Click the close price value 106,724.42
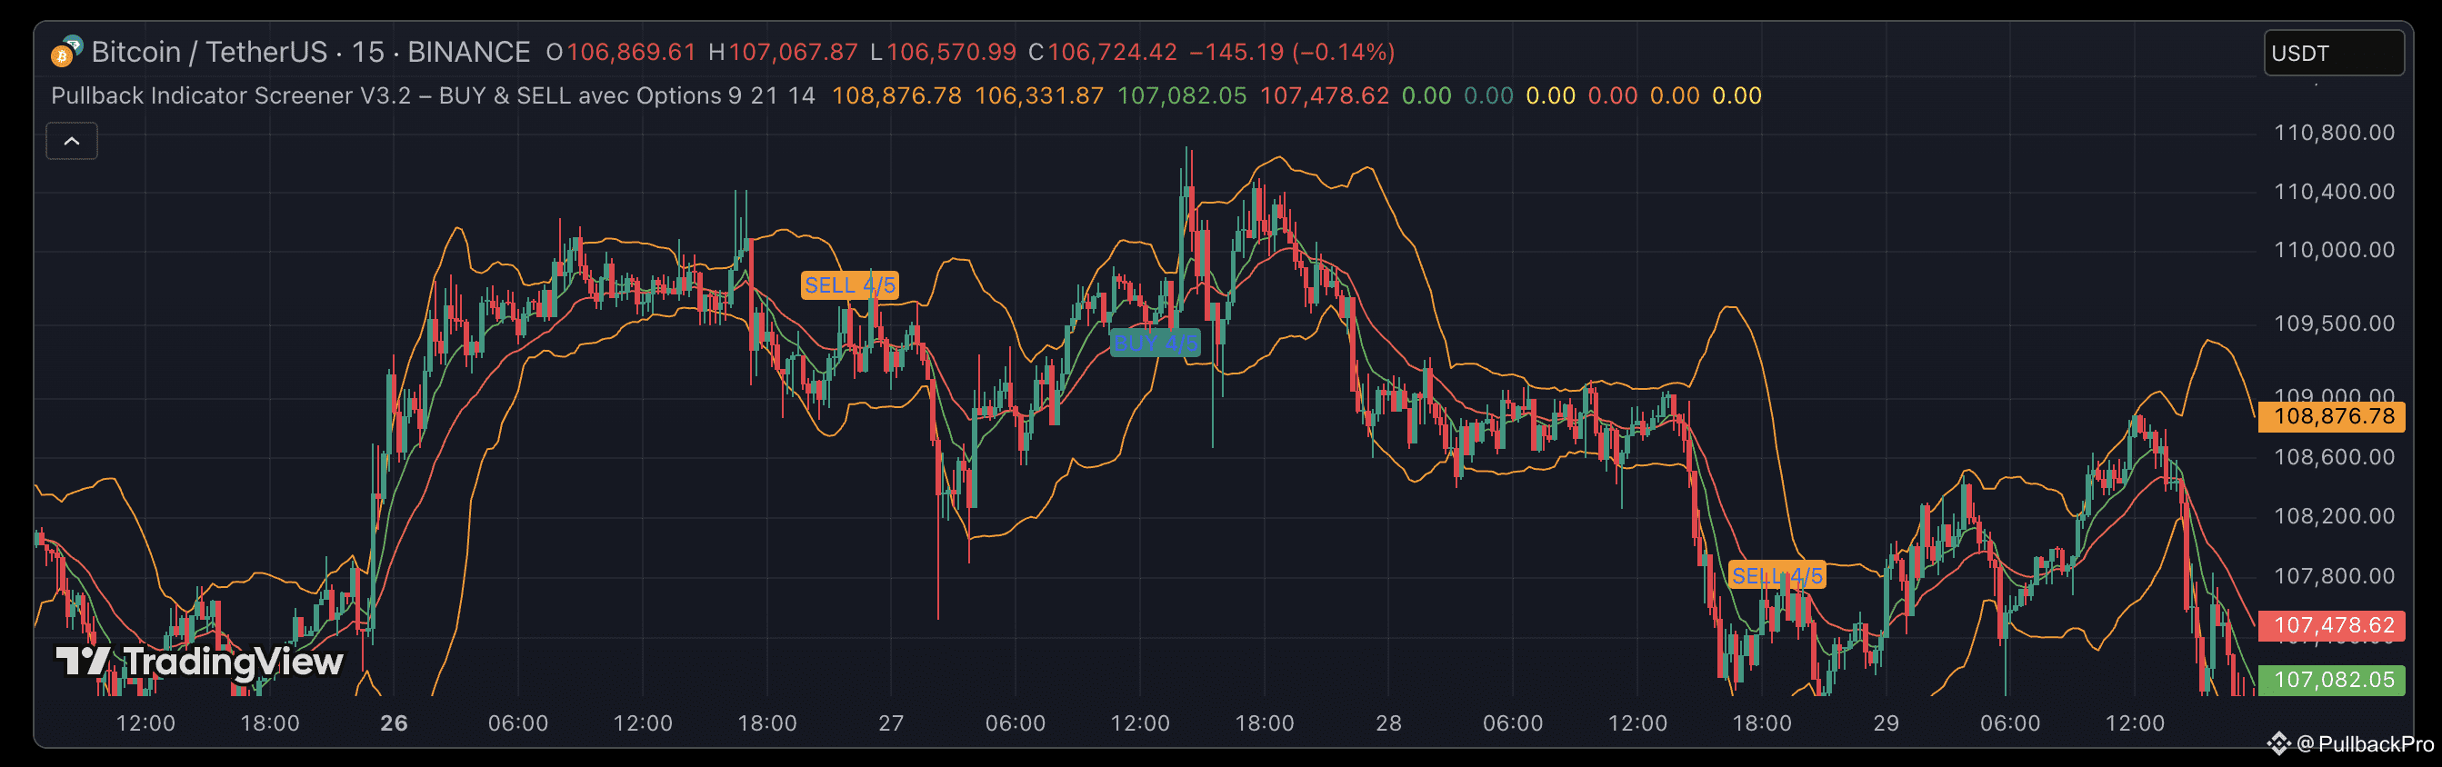Viewport: 2442px width, 767px height. click(x=1112, y=52)
